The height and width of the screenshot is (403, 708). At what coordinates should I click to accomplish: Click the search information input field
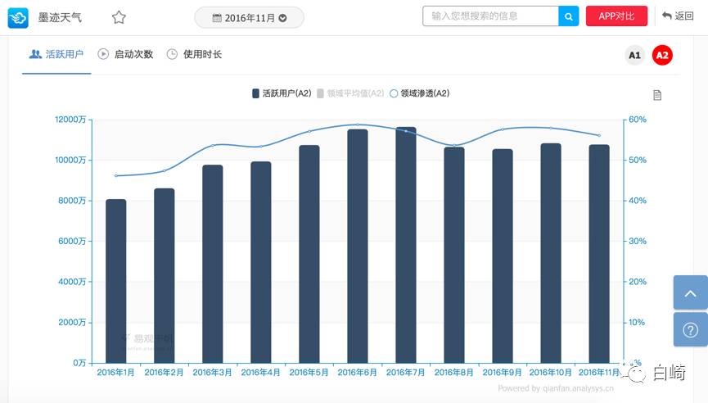pyautogui.click(x=490, y=16)
